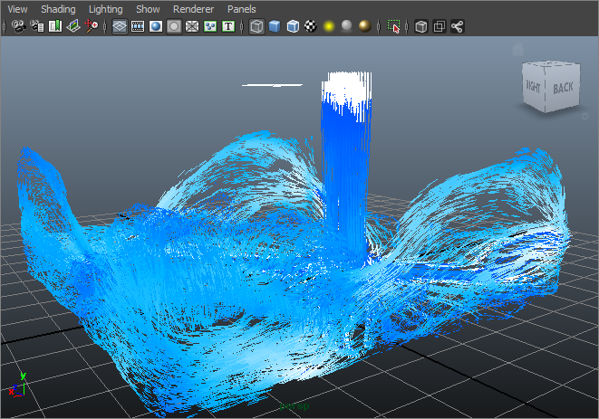Click the BACK face of view cube

point(563,89)
